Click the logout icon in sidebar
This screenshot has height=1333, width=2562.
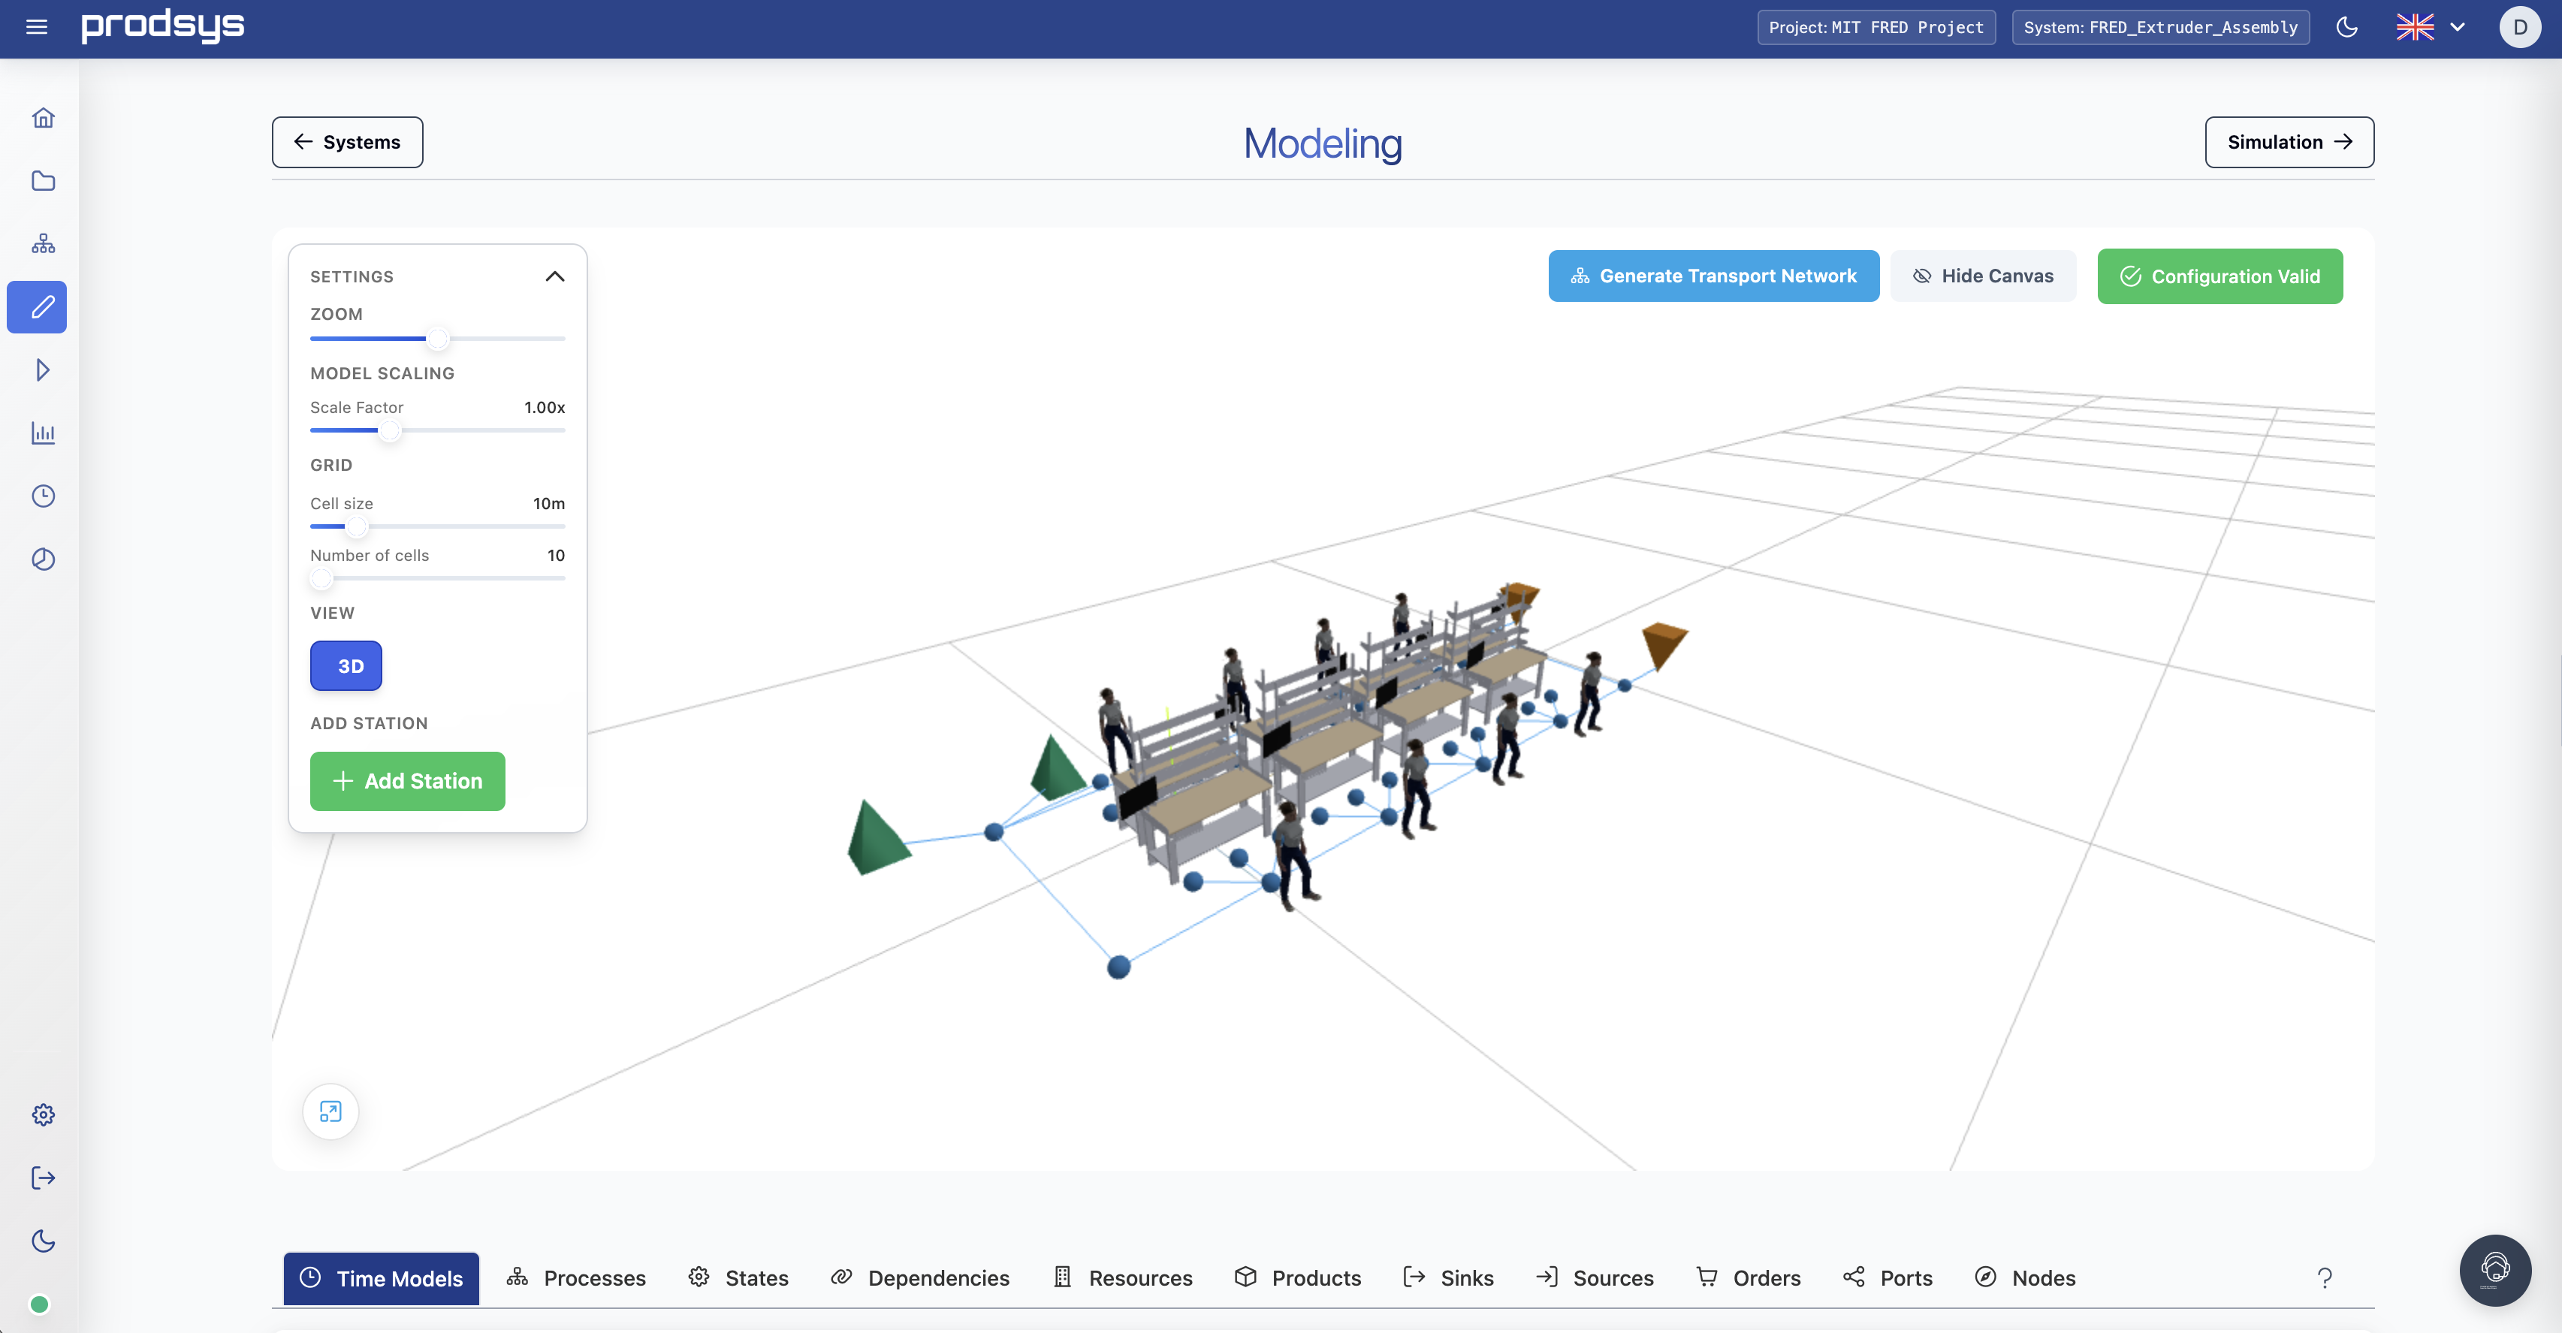click(43, 1178)
